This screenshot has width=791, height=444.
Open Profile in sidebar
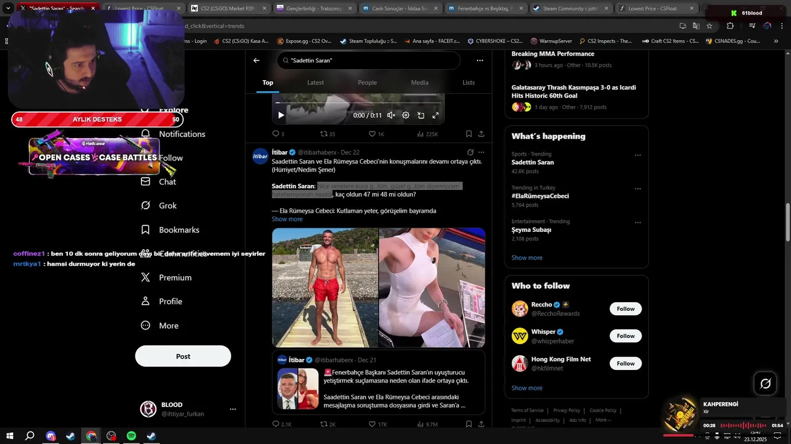(162, 302)
